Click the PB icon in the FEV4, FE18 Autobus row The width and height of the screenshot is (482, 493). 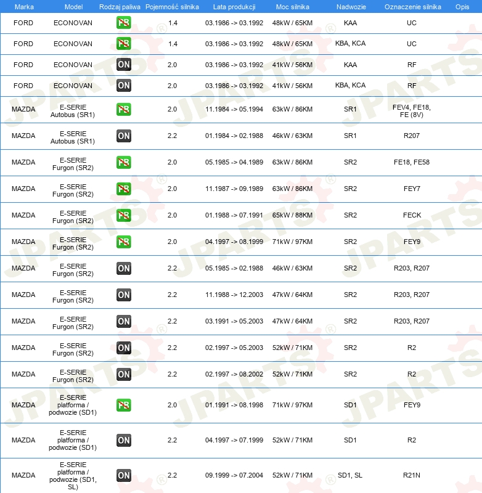tap(123, 110)
